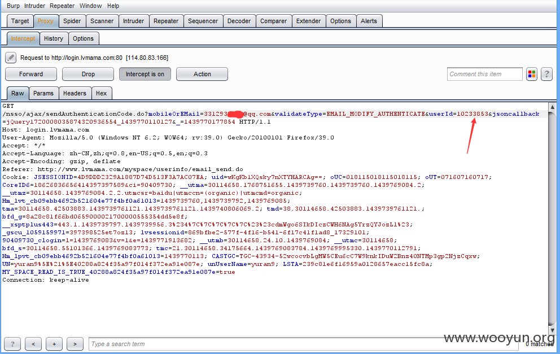This screenshot has width=560, height=354.
Task: Open the Repeater menu
Action: pyautogui.click(x=62, y=6)
